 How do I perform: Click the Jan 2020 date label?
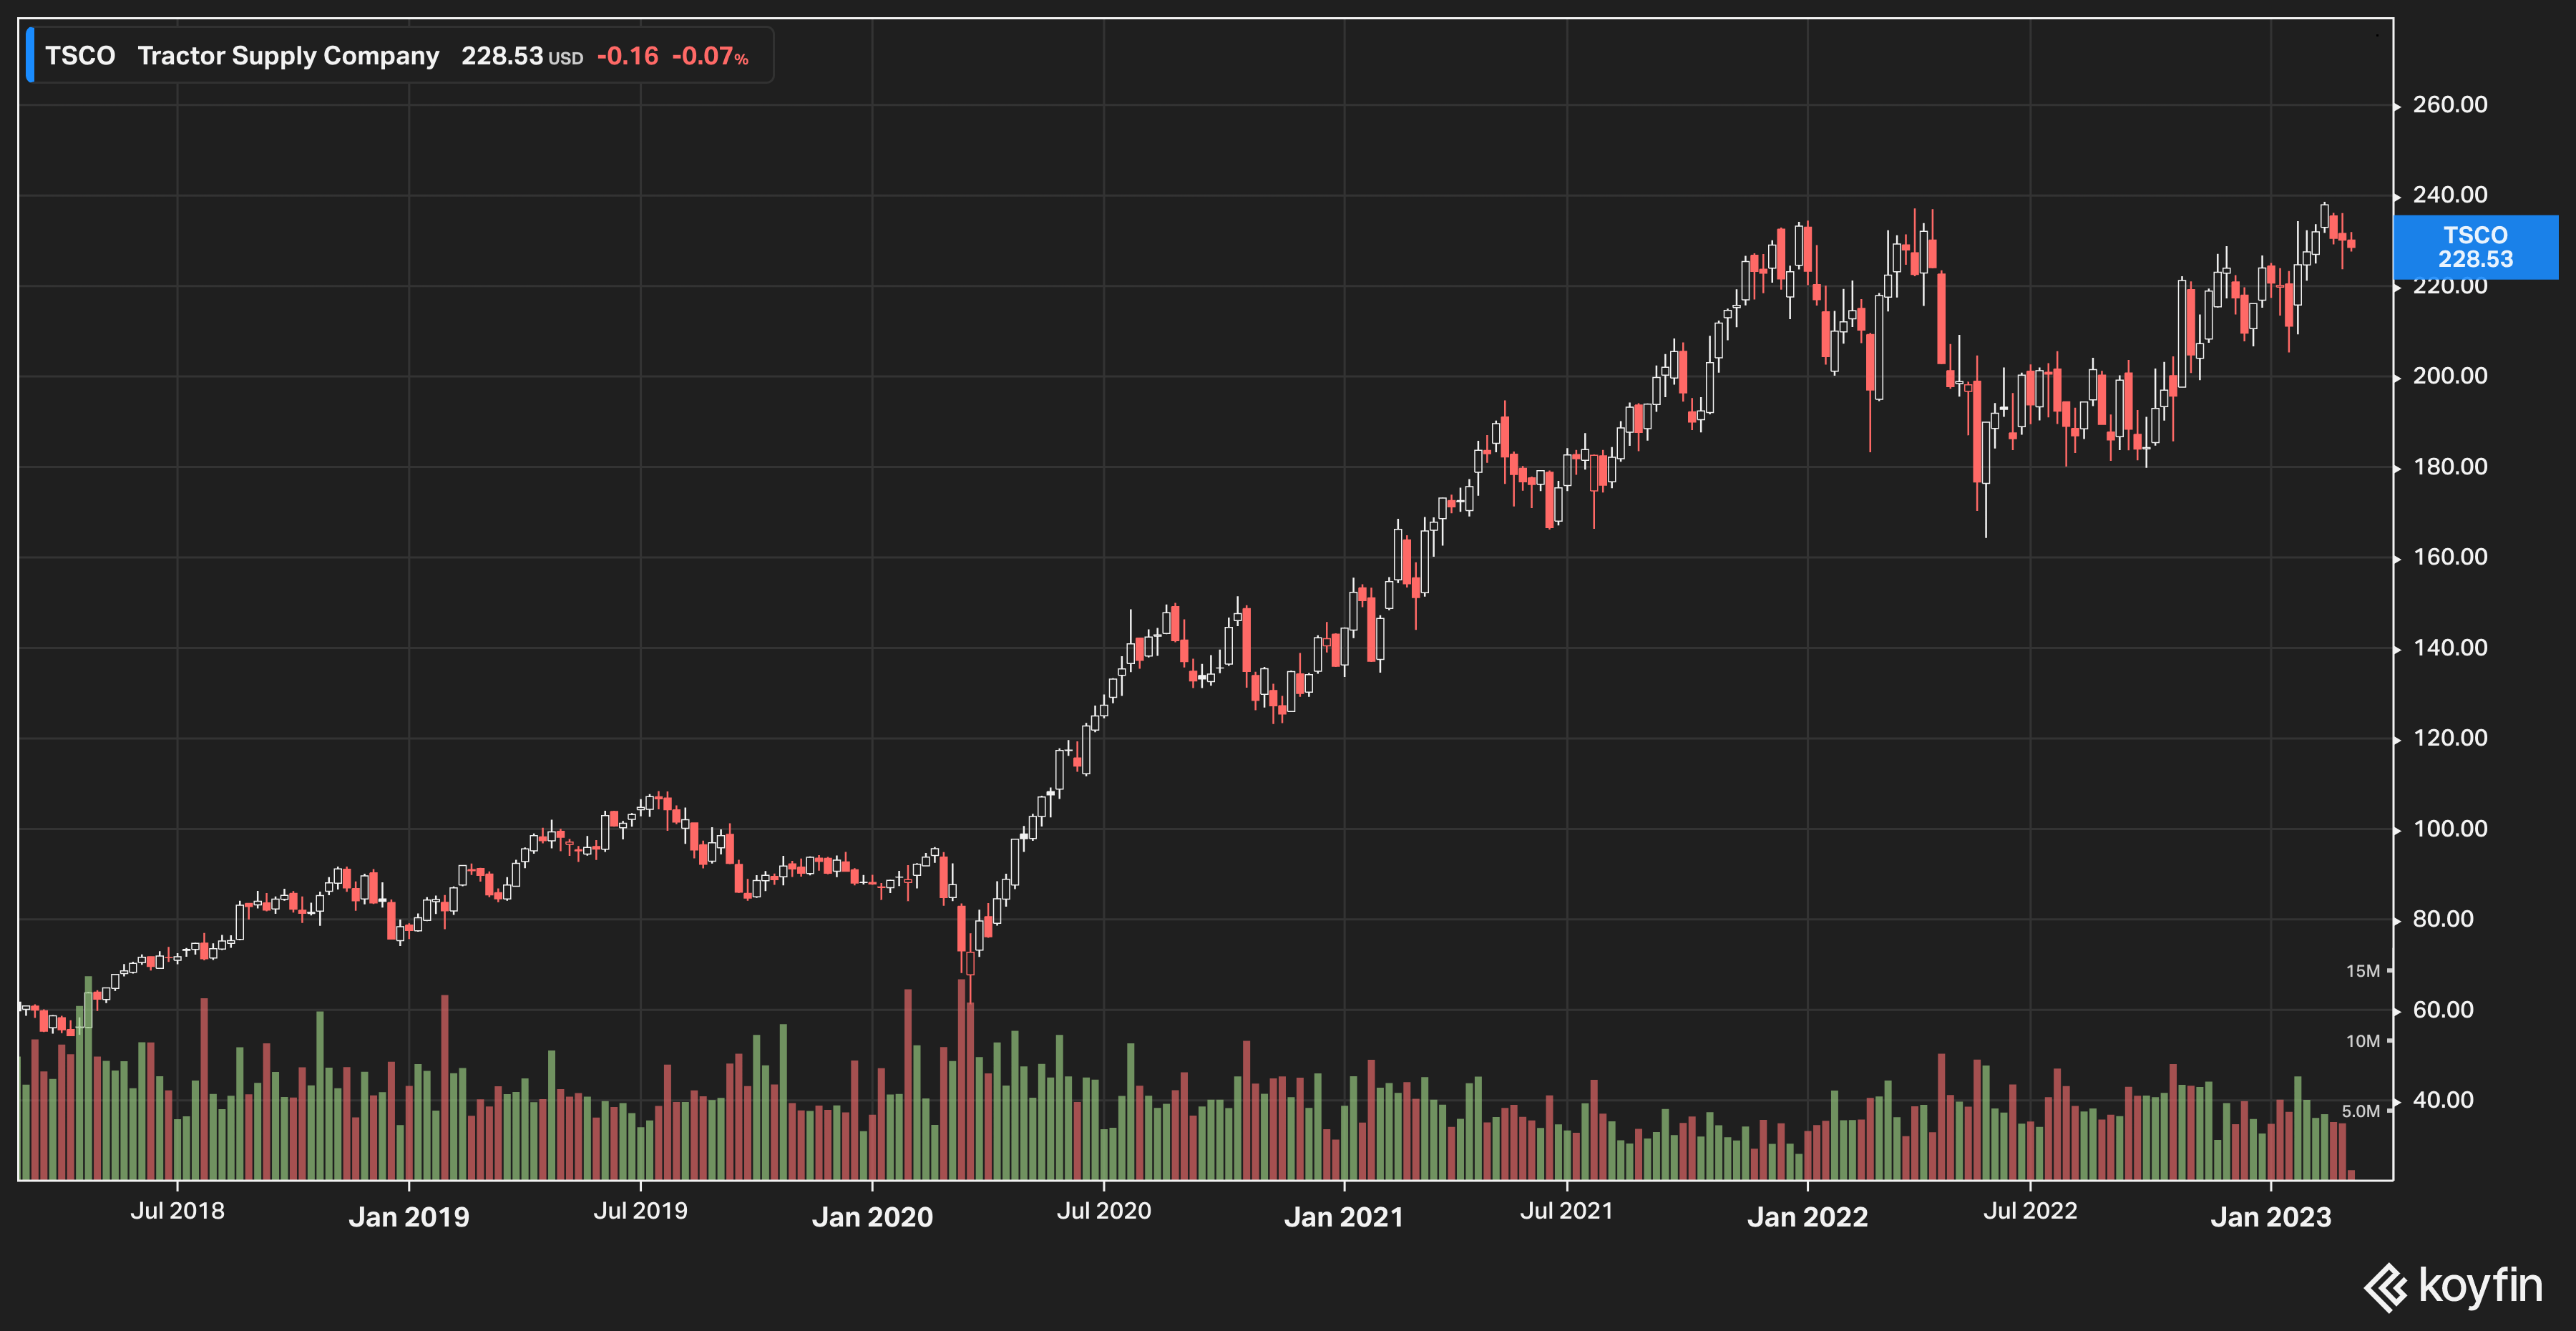coord(872,1217)
